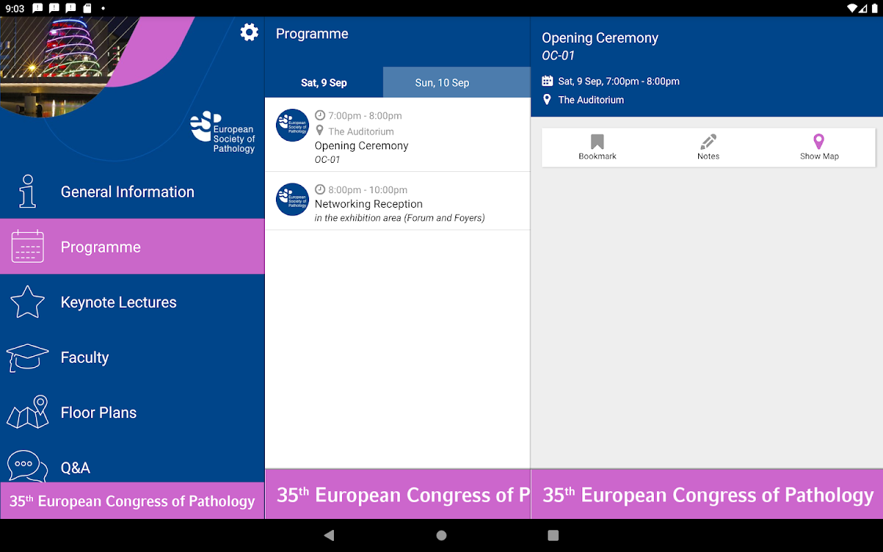This screenshot has height=552, width=883.
Task: Click the ESP logo beside Networking Reception
Action: (292, 199)
